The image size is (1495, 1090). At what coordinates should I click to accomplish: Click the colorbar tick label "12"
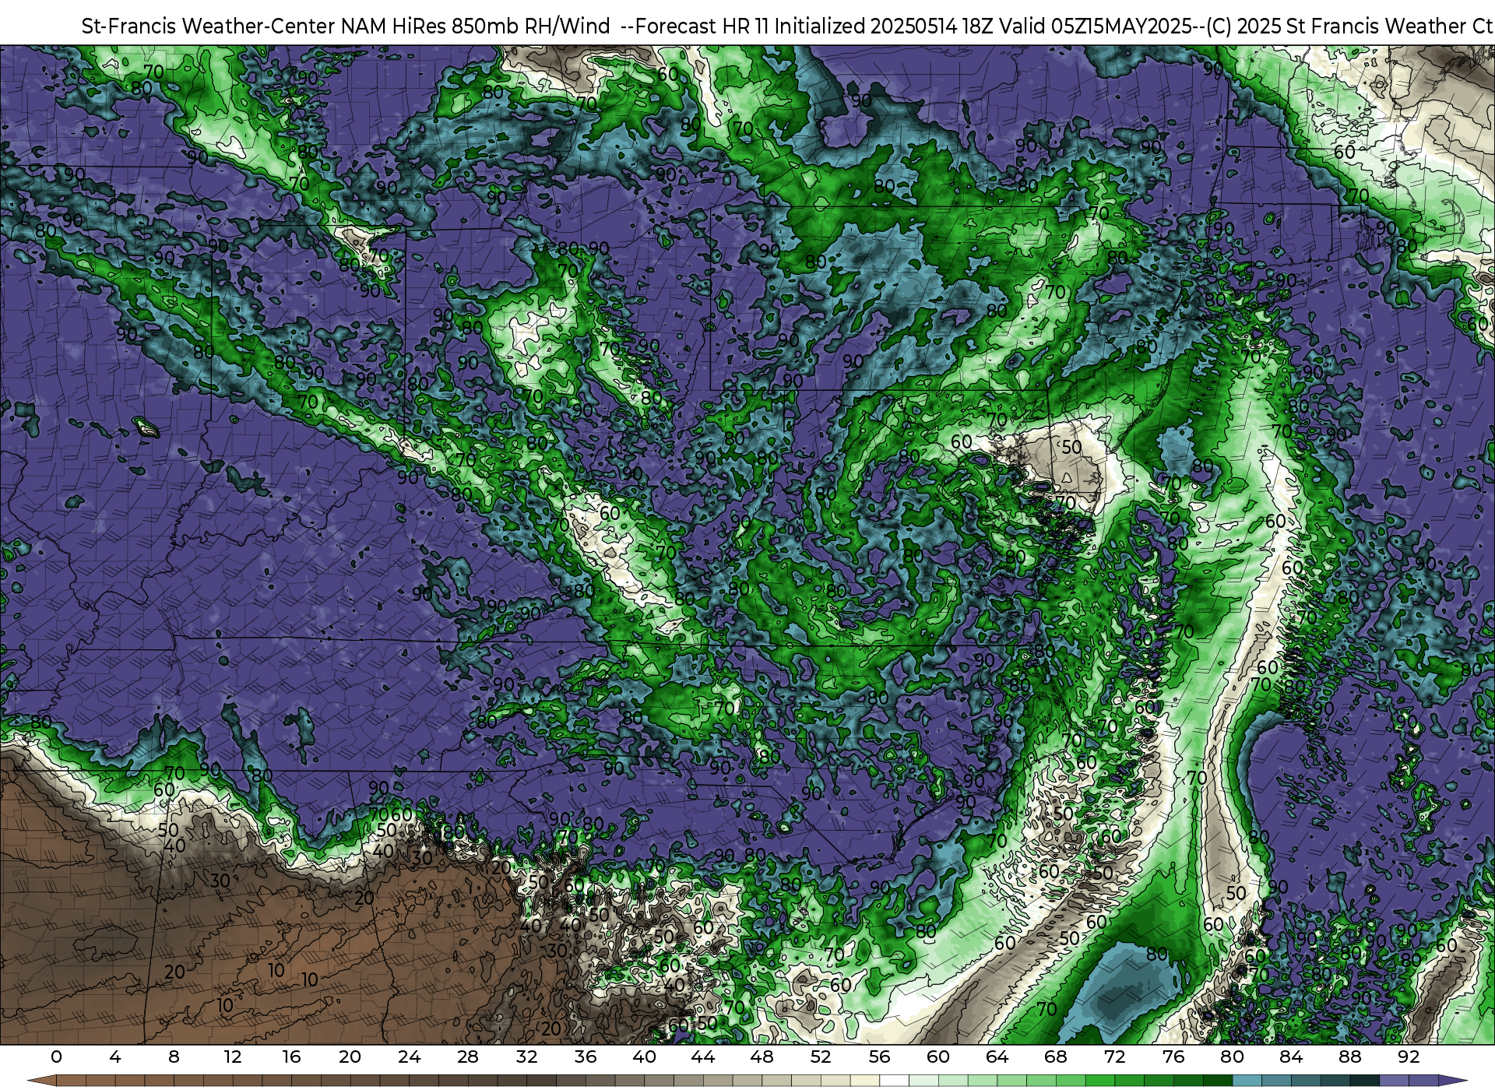[233, 1057]
